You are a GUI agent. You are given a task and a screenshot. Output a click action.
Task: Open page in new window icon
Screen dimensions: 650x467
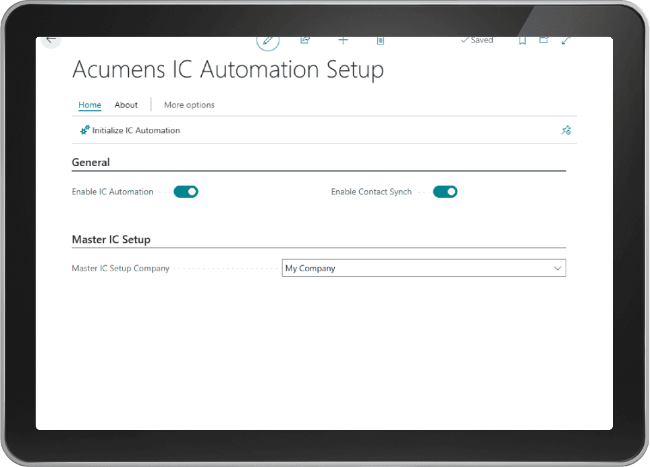click(544, 40)
